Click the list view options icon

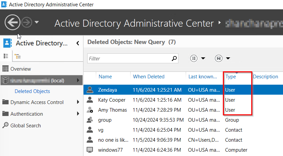[x=194, y=58]
